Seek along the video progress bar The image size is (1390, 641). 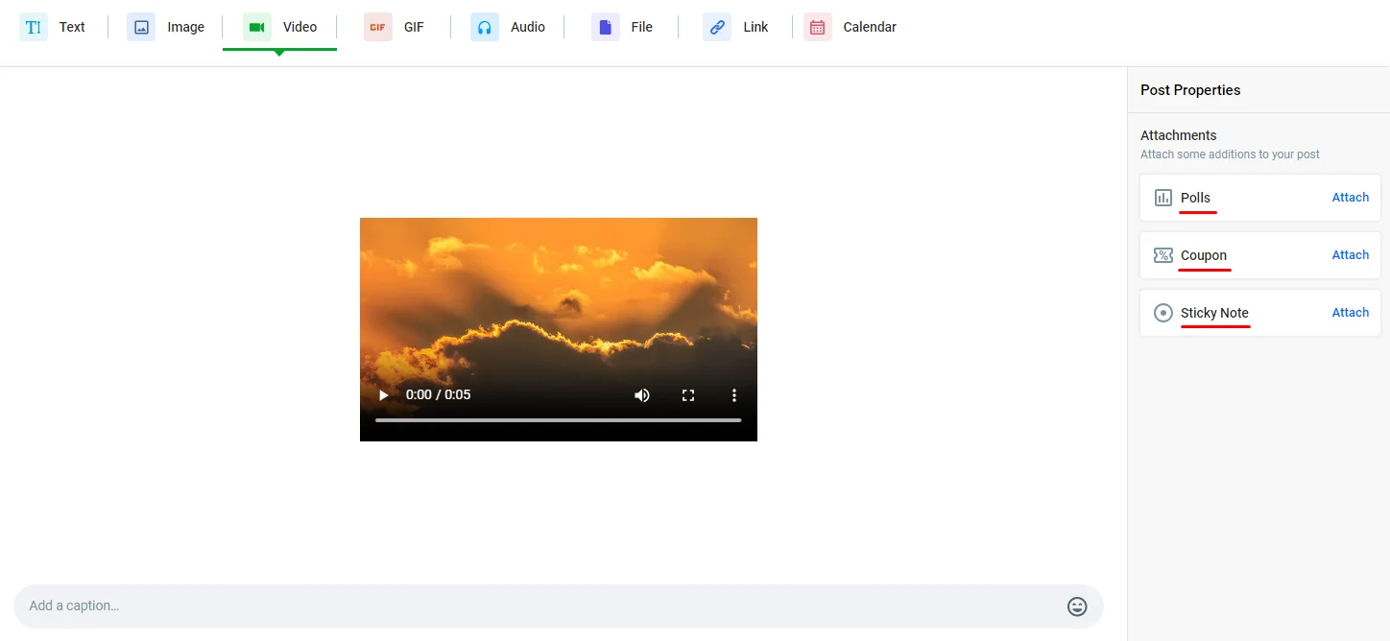pos(559,420)
